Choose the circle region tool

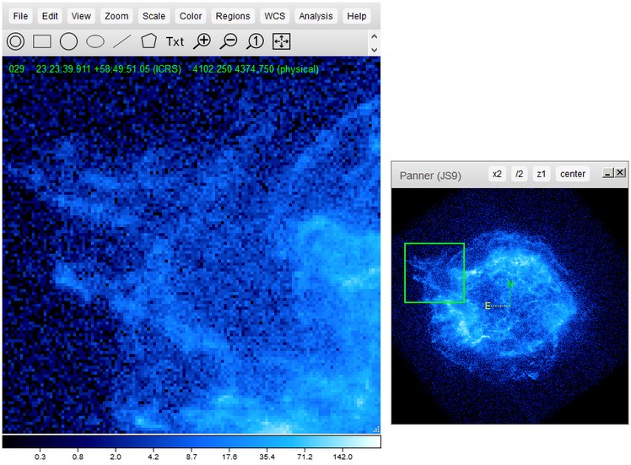pyautogui.click(x=69, y=41)
